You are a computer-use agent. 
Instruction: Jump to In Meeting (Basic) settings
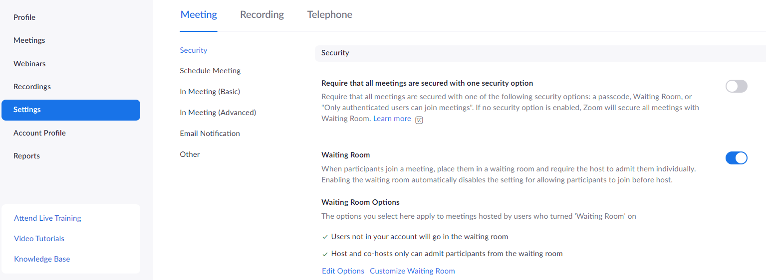click(210, 92)
